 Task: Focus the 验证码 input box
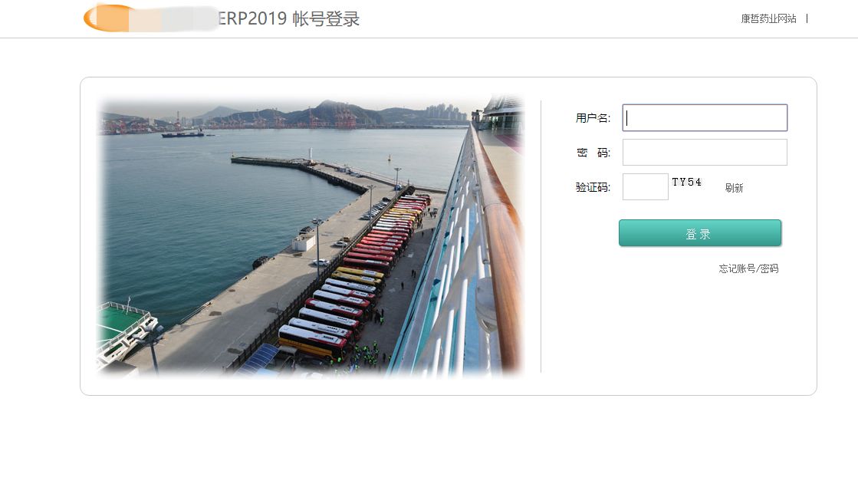(x=645, y=186)
